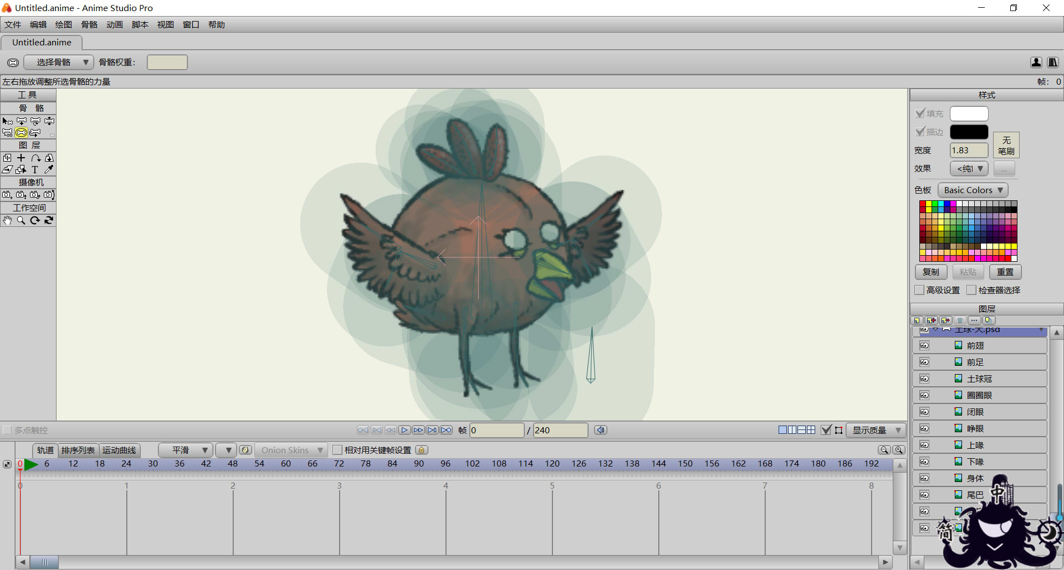Open the effect type dropdown in Style panel
This screenshot has width=1064, height=570.
tap(969, 168)
